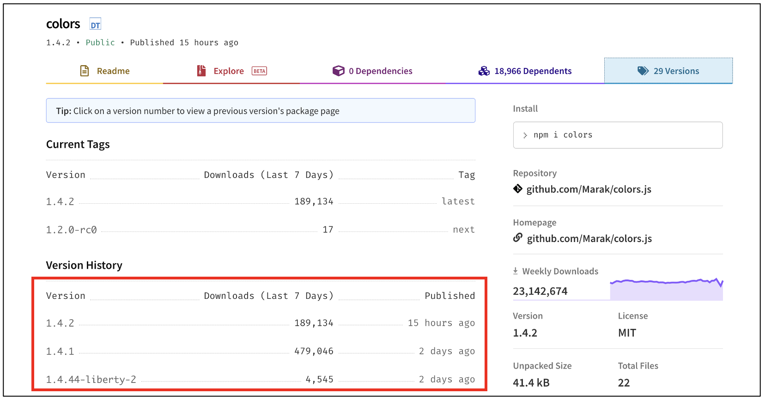Click the Dependencies box icon
Image resolution: width=765 pixels, height=400 pixels.
(339, 71)
